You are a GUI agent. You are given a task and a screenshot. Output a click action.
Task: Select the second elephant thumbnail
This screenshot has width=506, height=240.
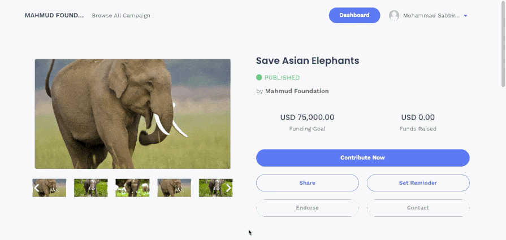pos(90,188)
